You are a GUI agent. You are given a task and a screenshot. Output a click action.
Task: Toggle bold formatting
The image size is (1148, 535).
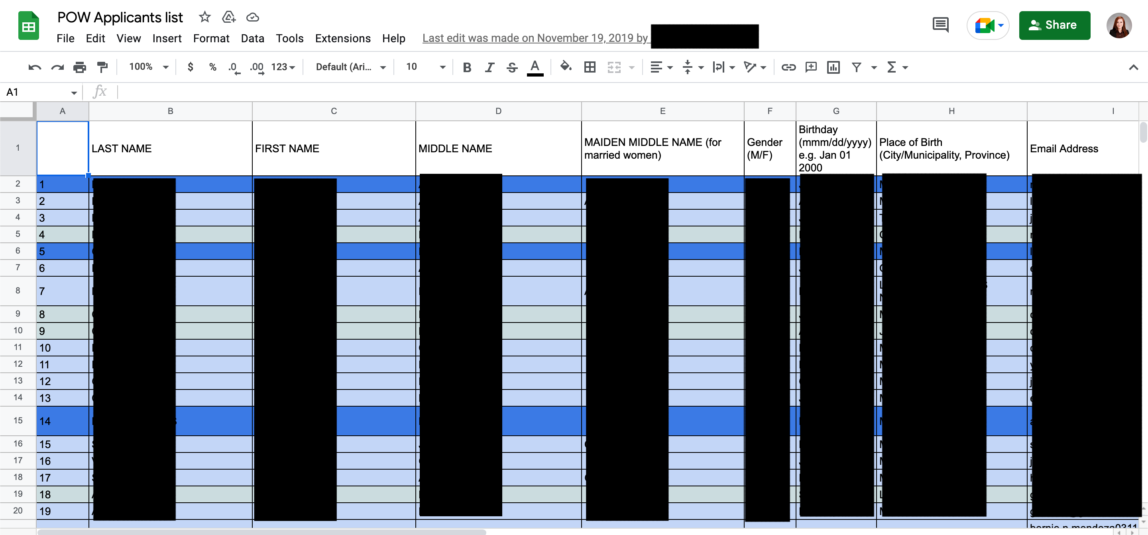[467, 67]
